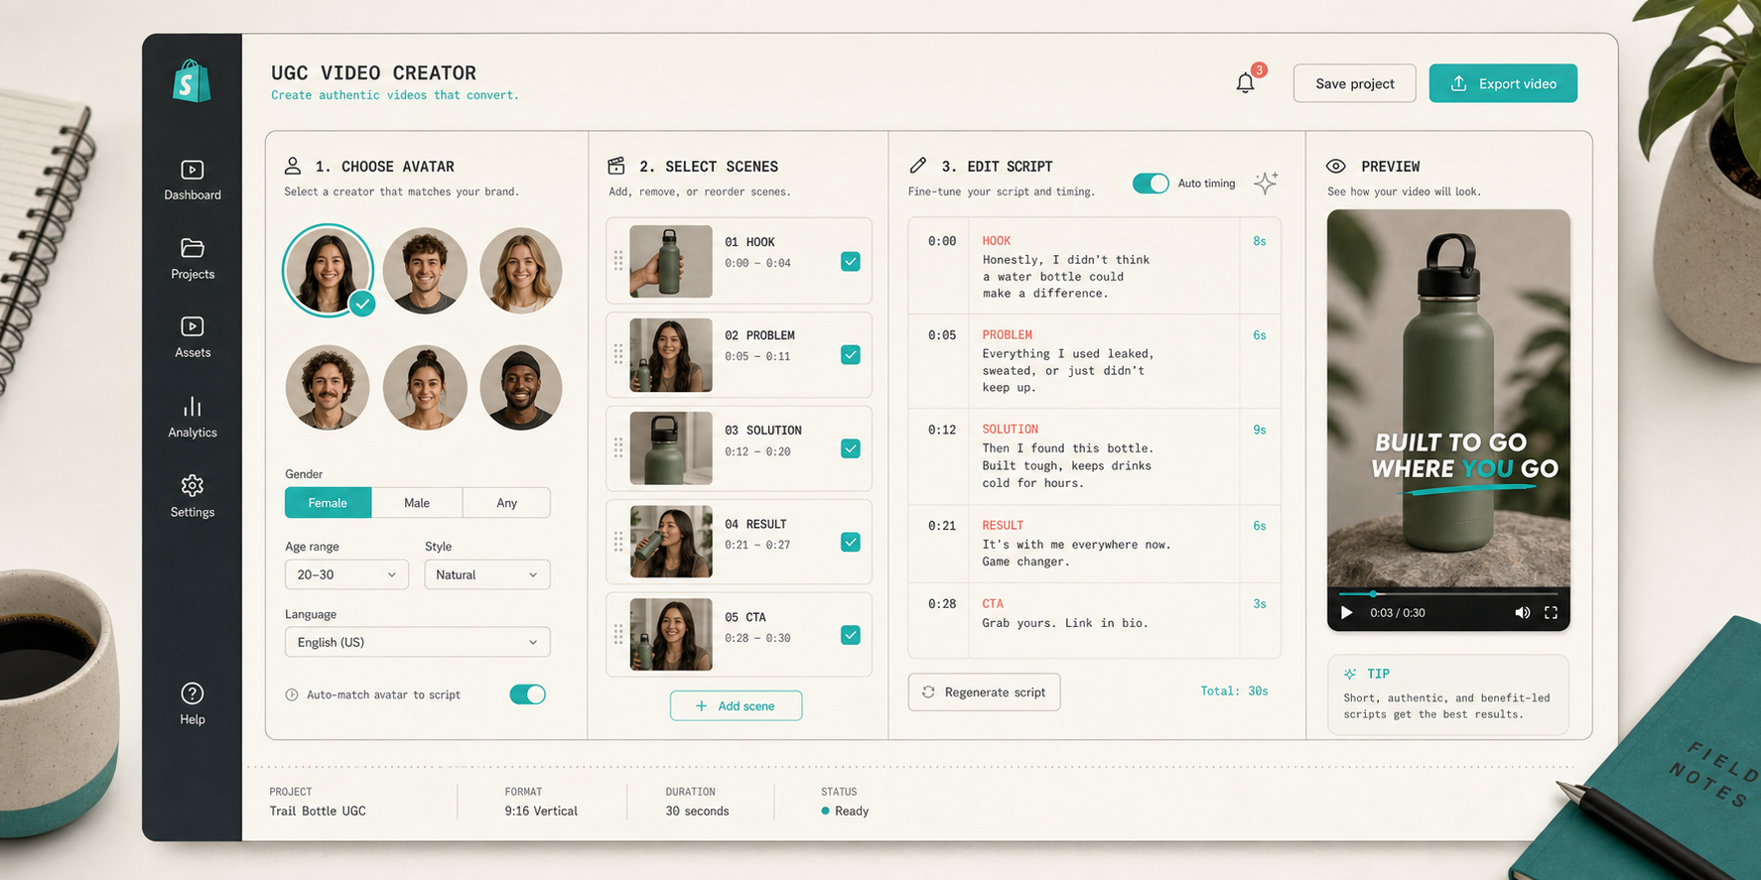Open the Style Natural dropdown
This screenshot has width=1761, height=880.
point(486,574)
